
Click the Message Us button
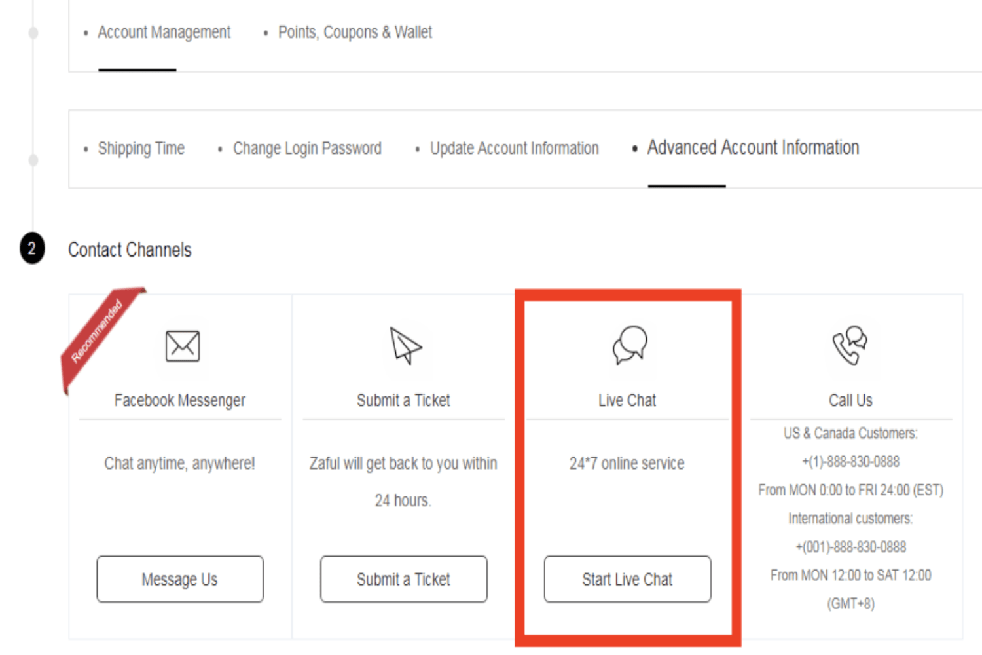pos(179,579)
